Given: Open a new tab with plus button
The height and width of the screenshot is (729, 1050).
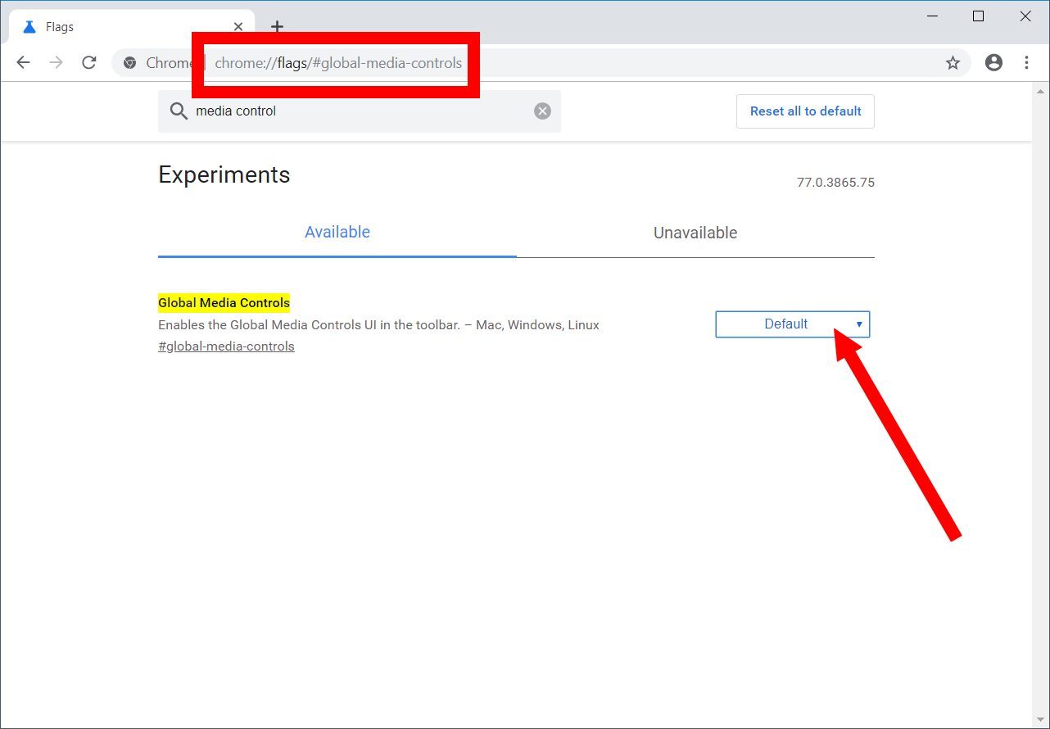Looking at the screenshot, I should 277,26.
